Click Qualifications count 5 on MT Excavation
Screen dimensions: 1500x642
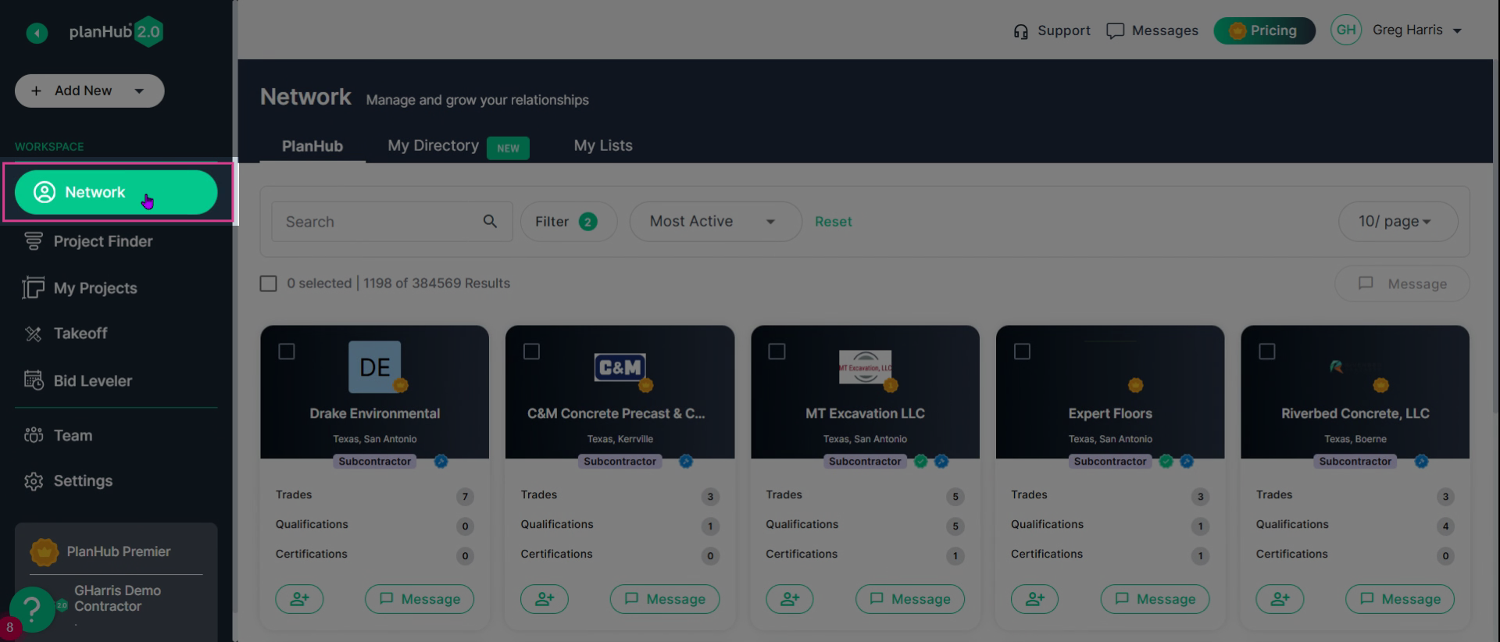[x=955, y=526]
